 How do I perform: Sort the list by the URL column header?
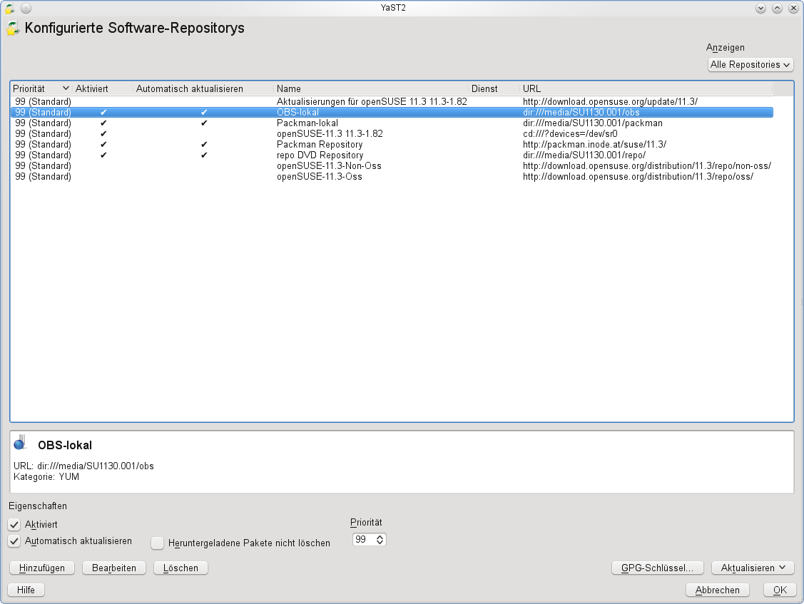(646, 88)
